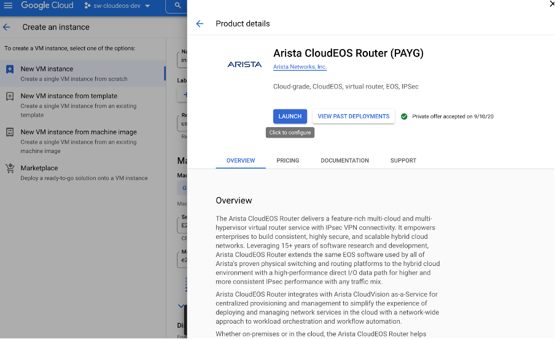
Task: Click the Arista CloudEOS Router (PAYG) title
Action: [x=348, y=53]
